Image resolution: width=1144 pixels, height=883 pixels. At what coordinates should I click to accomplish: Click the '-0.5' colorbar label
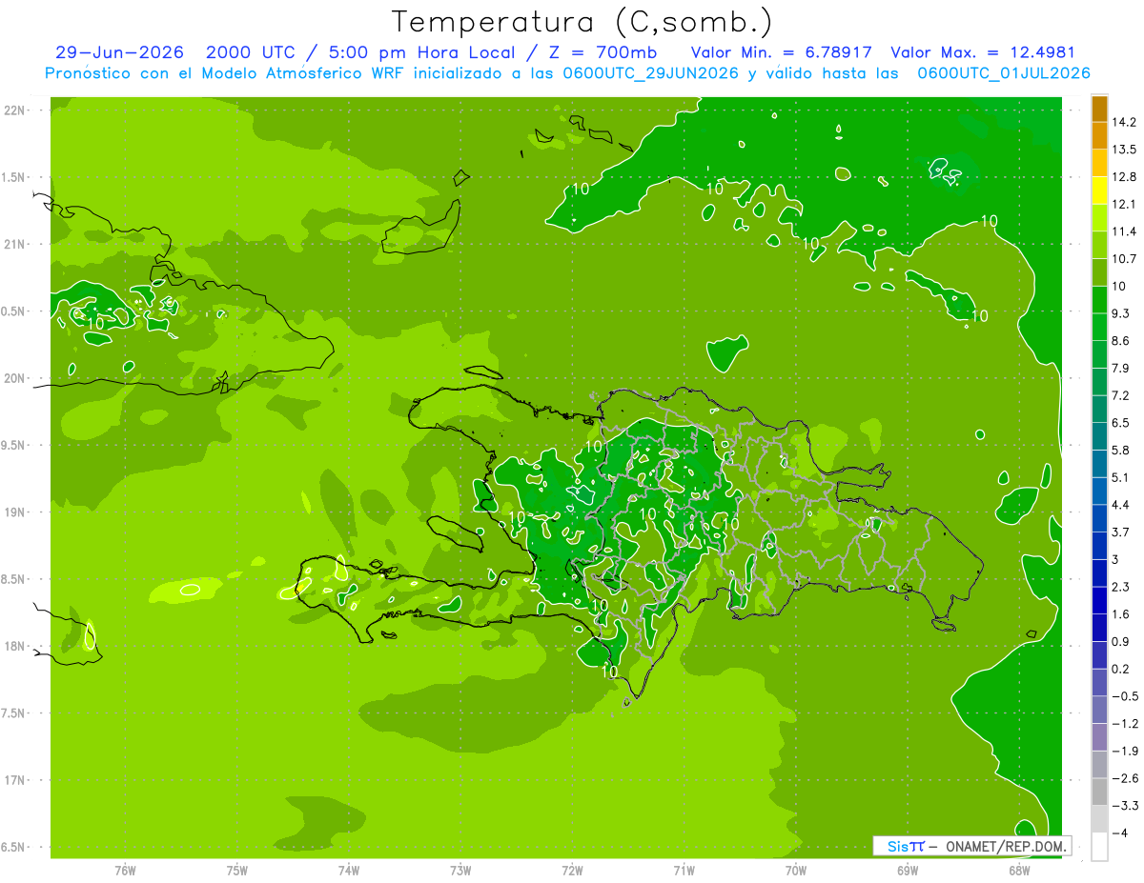click(x=1126, y=696)
